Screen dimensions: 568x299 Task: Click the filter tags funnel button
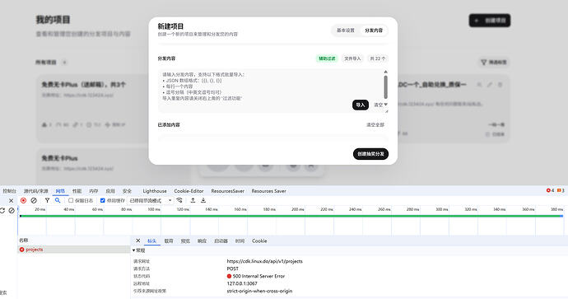(x=495, y=63)
